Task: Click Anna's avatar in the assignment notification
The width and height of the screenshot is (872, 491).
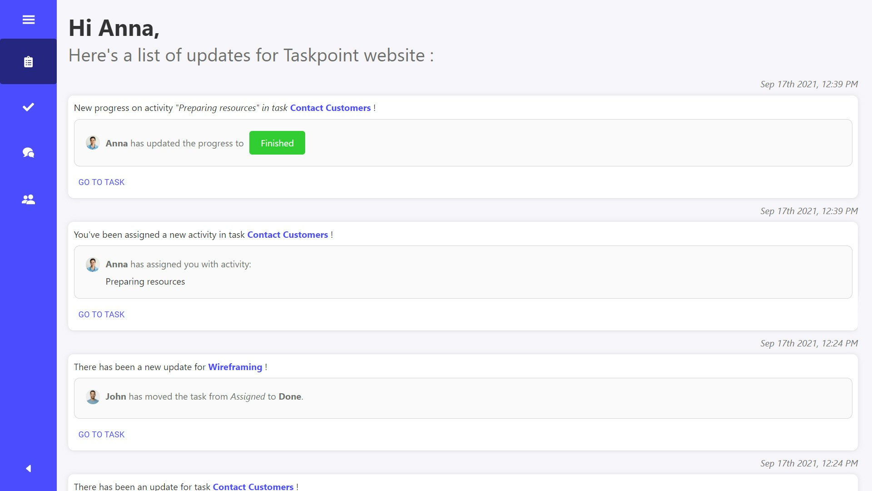Action: click(x=93, y=264)
